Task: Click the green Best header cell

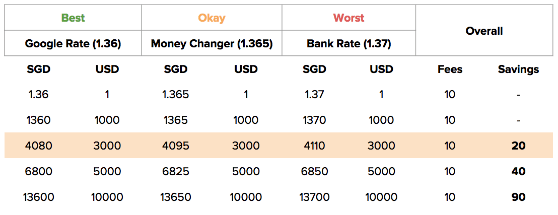Action: click(73, 18)
